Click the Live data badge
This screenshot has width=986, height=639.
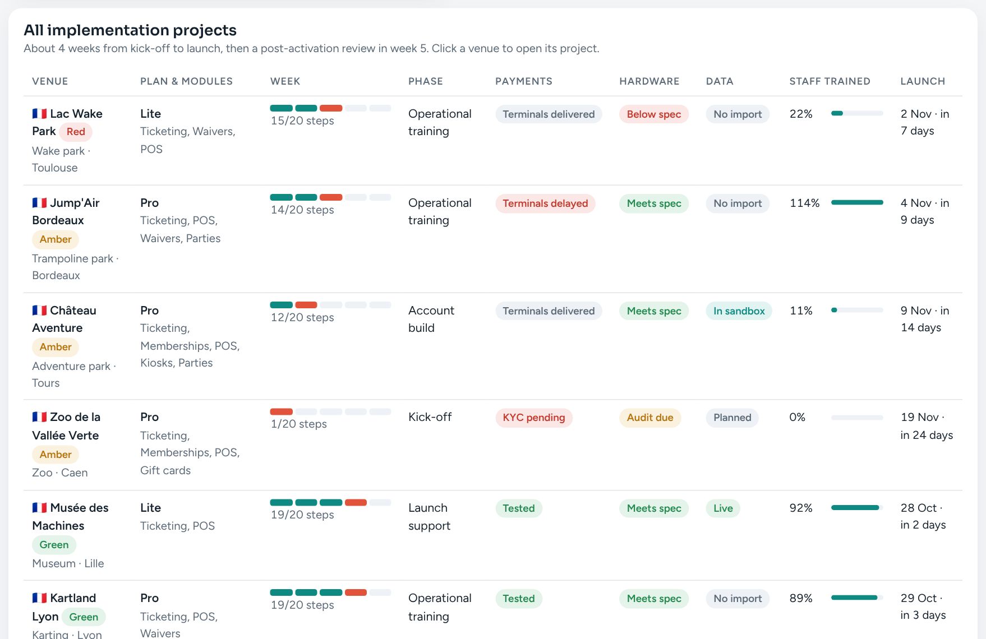click(723, 508)
